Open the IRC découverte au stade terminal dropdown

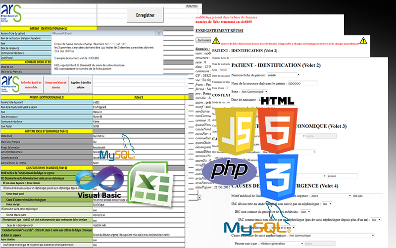pyautogui.click(x=327, y=204)
